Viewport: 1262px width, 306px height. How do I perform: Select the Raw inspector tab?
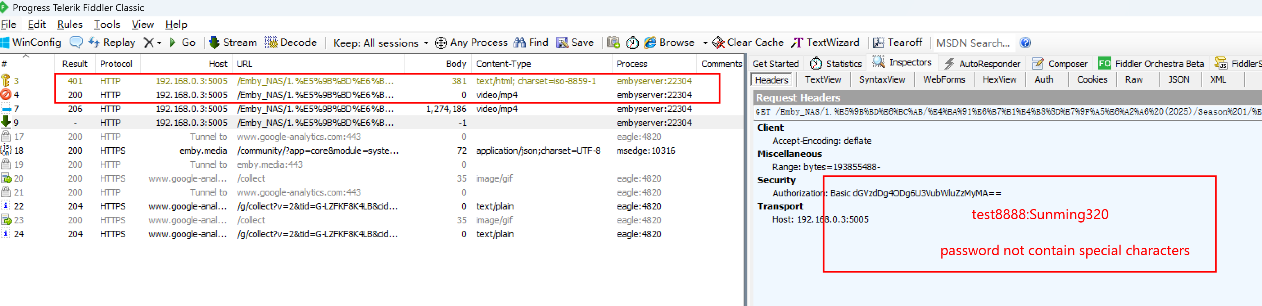coord(1134,80)
